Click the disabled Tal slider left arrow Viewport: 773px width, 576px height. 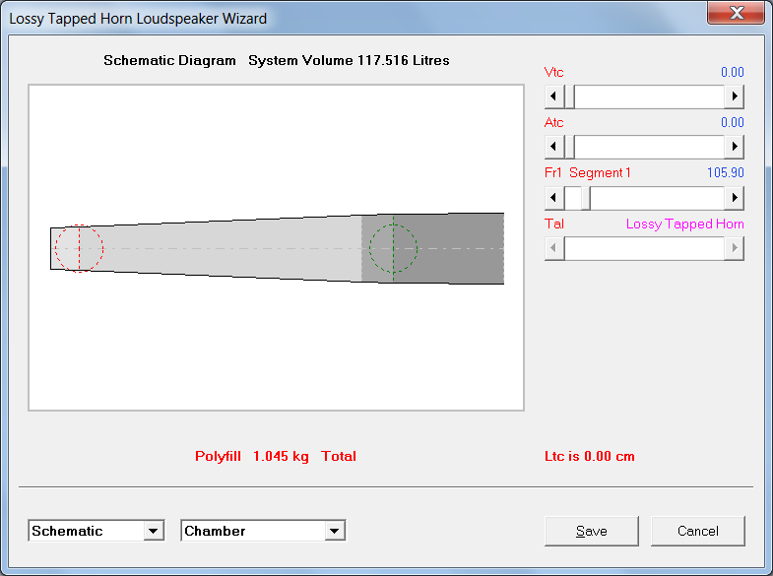click(554, 248)
